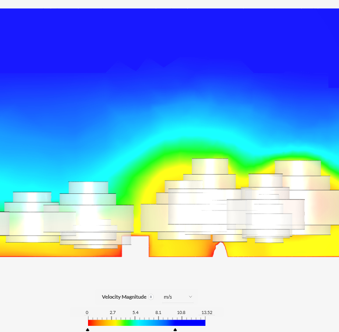Click the 10.8 tick label on the legend
The image size is (339, 332).
(181, 312)
